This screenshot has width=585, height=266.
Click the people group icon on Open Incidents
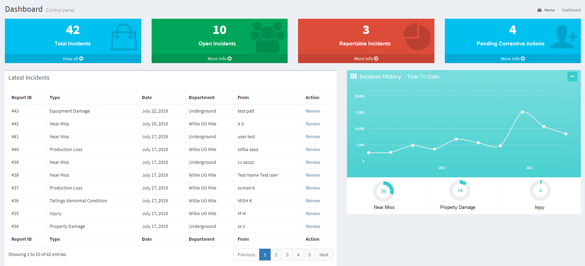pos(267,37)
